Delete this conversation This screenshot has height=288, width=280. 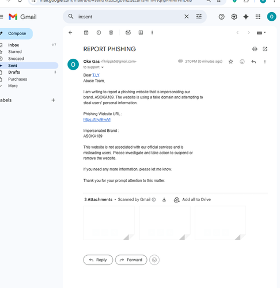(x=111, y=33)
